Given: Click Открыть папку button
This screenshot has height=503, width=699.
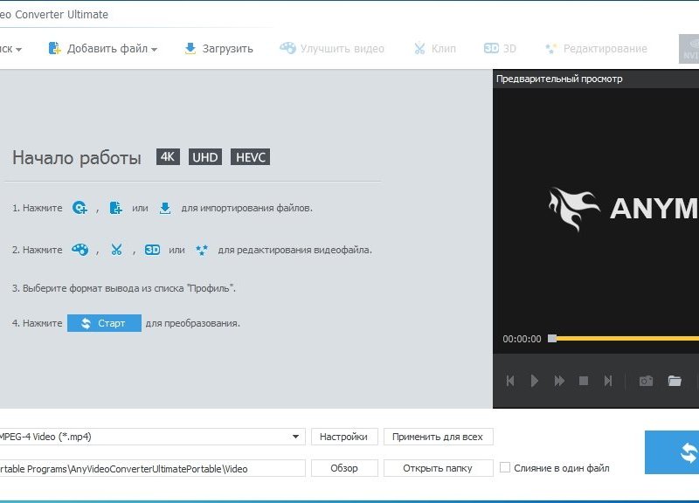Looking at the screenshot, I should click(438, 468).
